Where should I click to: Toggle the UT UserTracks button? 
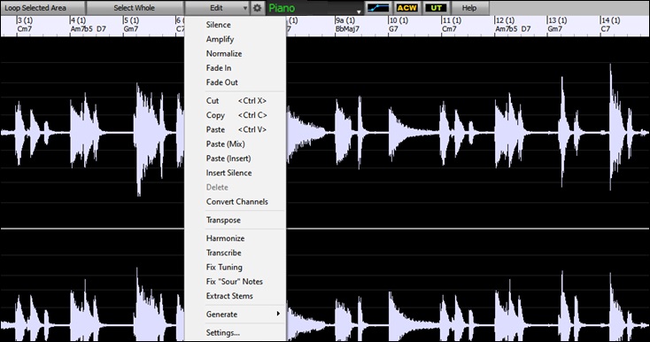436,8
